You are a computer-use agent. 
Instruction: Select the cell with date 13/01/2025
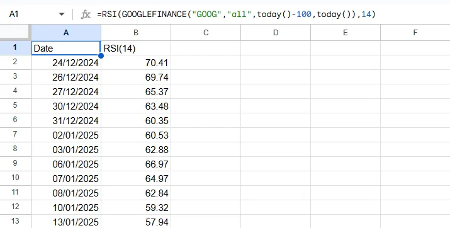66,222
